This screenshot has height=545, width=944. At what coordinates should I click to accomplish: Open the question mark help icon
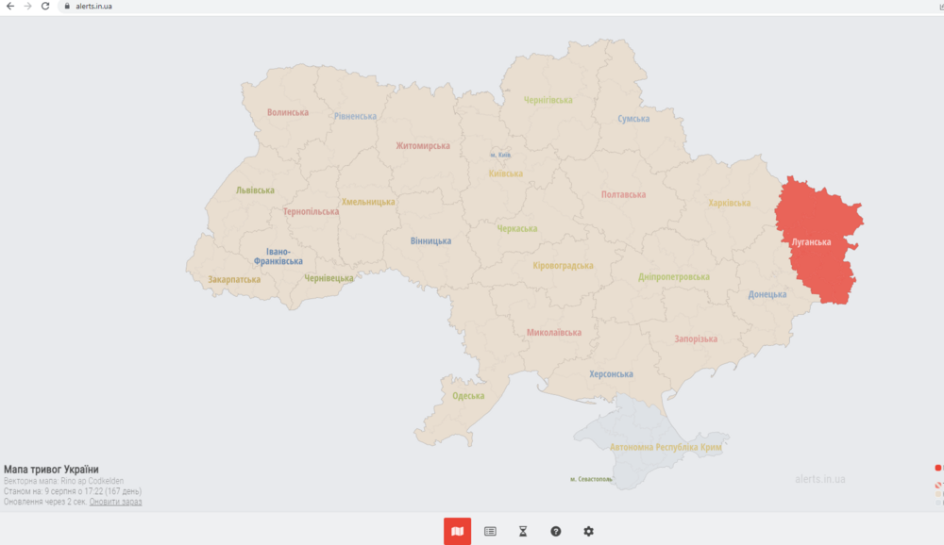(x=554, y=530)
